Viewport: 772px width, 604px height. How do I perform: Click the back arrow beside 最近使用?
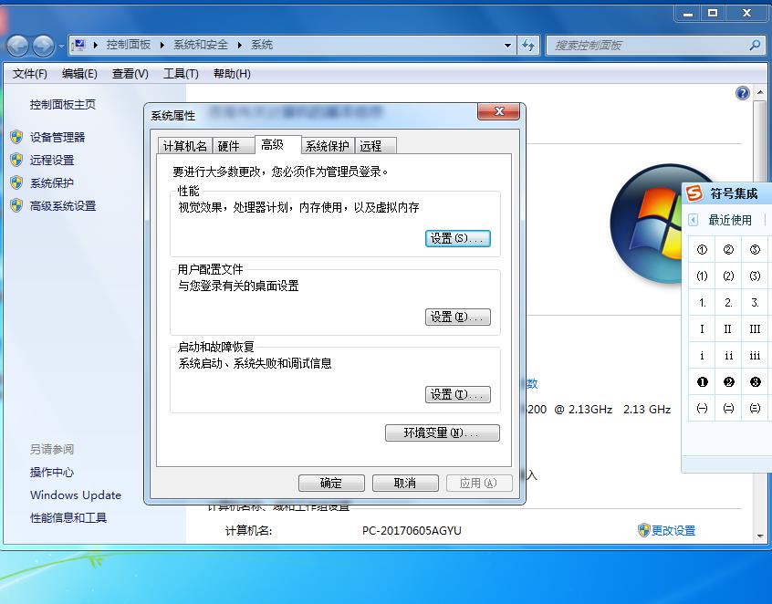point(694,220)
